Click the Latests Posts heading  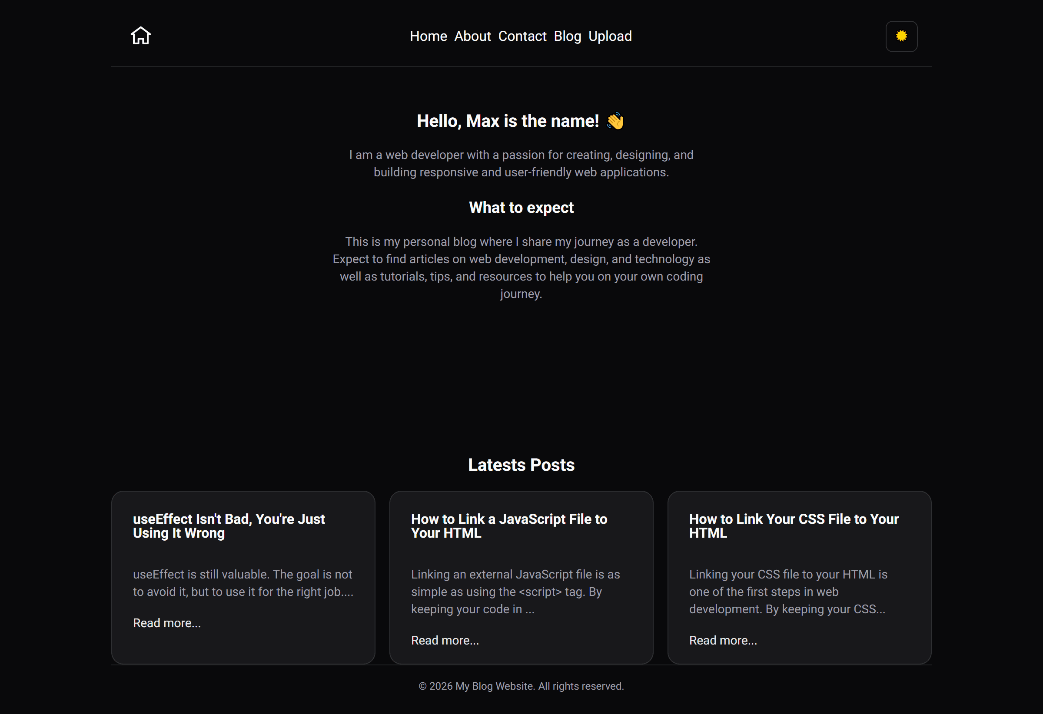(521, 465)
